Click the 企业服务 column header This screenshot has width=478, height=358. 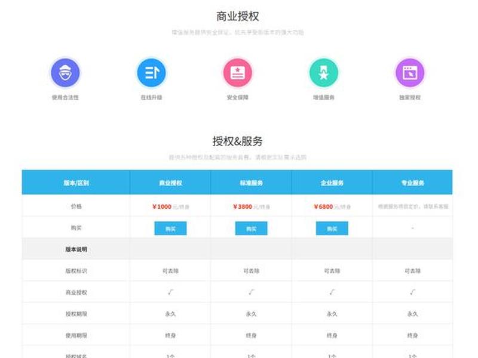(332, 183)
